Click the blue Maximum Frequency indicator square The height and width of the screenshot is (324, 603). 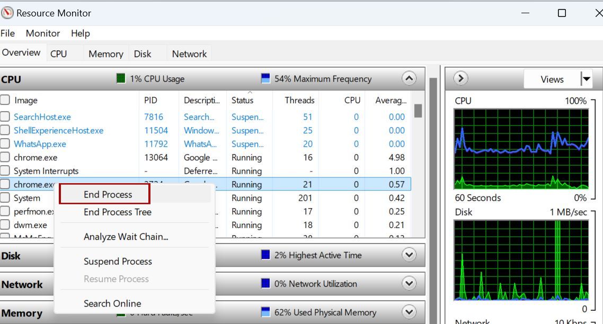click(265, 79)
